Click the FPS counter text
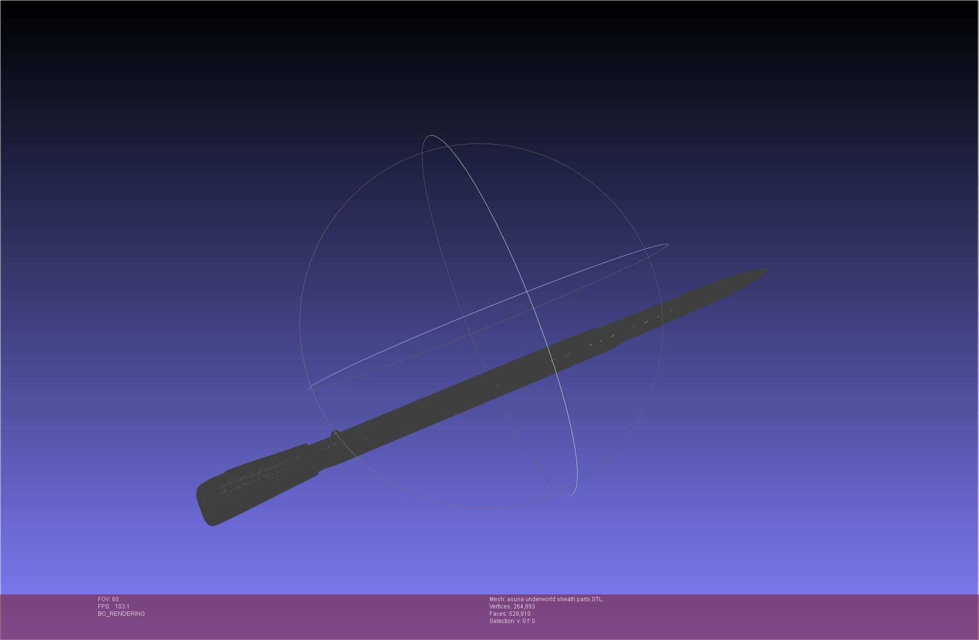The image size is (979, 640). pos(113,607)
